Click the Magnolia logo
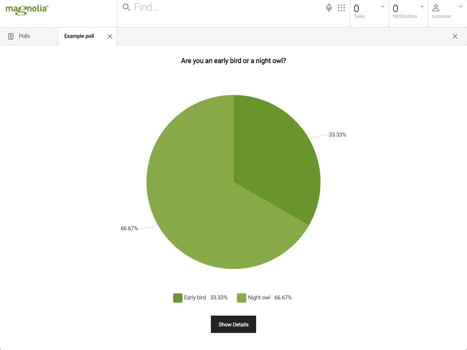467x350 pixels. (x=26, y=9)
